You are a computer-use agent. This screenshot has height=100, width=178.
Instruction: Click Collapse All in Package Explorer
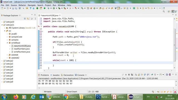click(25, 19)
